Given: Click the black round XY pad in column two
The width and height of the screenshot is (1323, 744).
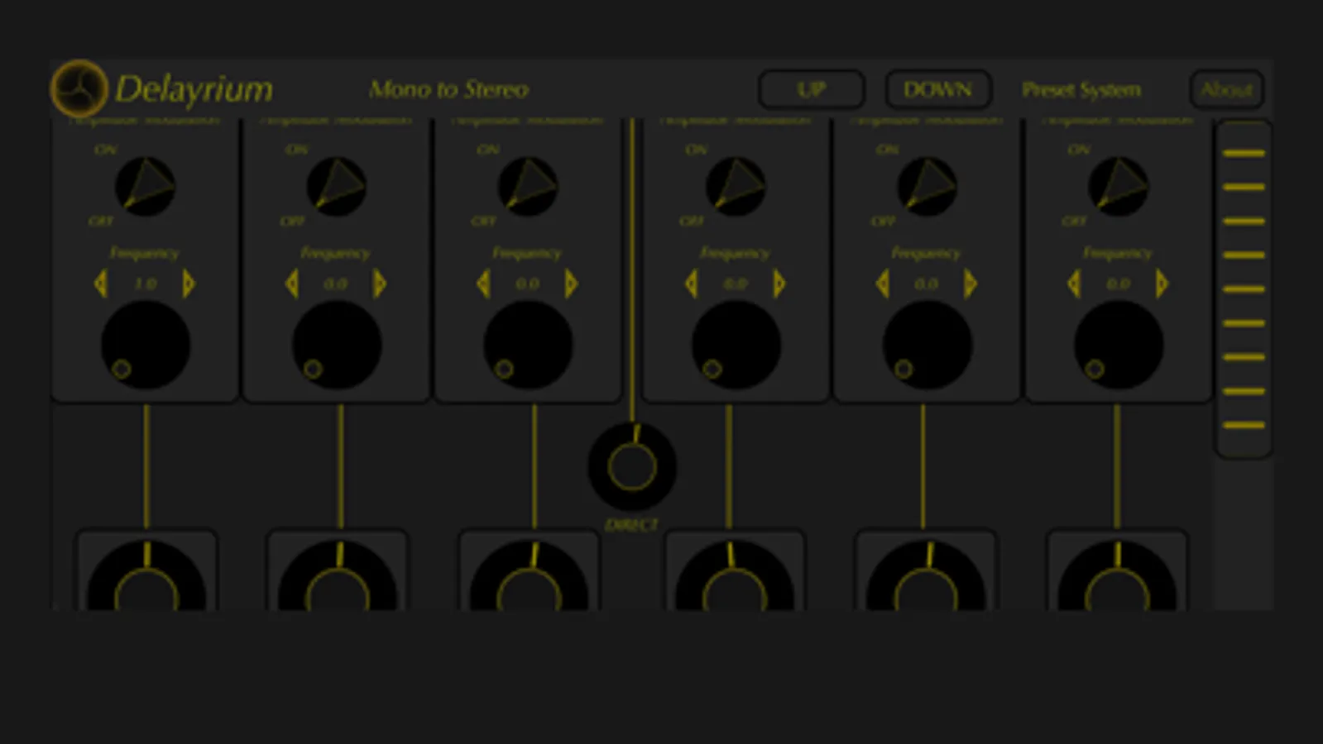Looking at the screenshot, I should tap(337, 345).
